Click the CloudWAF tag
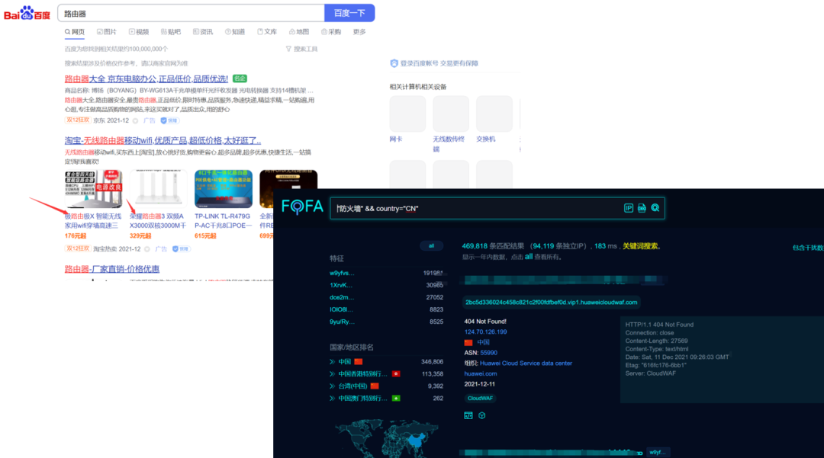The image size is (824, 458). (x=481, y=399)
